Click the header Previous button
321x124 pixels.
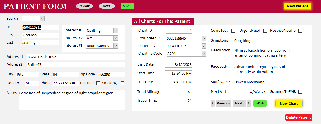(x=84, y=6)
